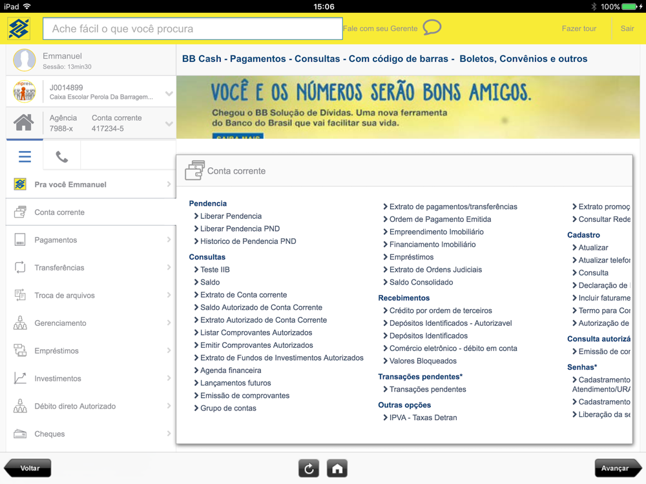Viewport: 646px width, 484px height.
Task: Expand the Troca de arquivos arrow
Action: (169, 295)
